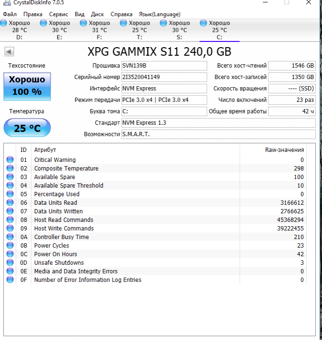This screenshot has height=340, width=322.
Task: Click status icon of Power Cycles row
Action: coord(10,245)
